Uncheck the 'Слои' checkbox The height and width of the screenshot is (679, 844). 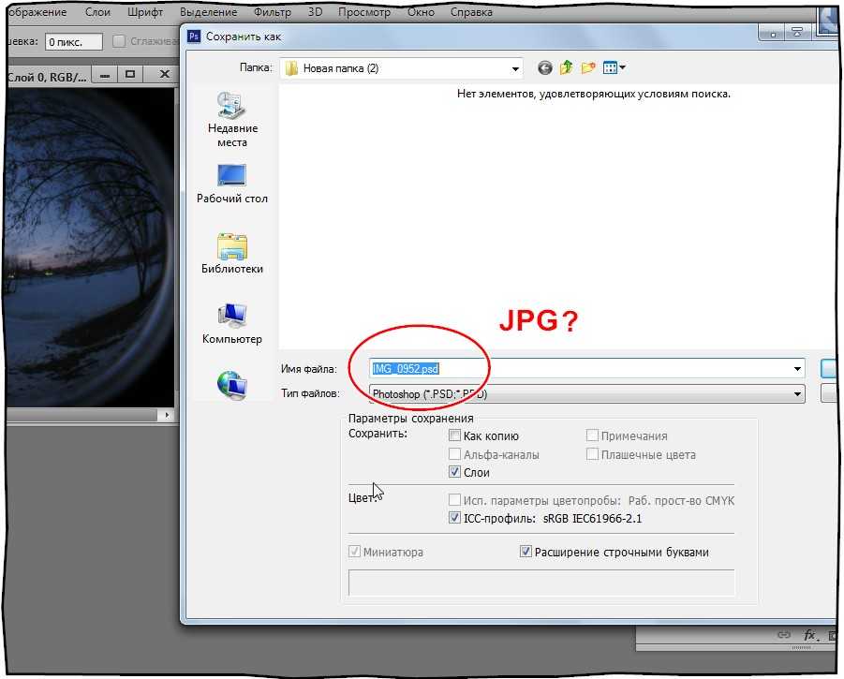455,472
